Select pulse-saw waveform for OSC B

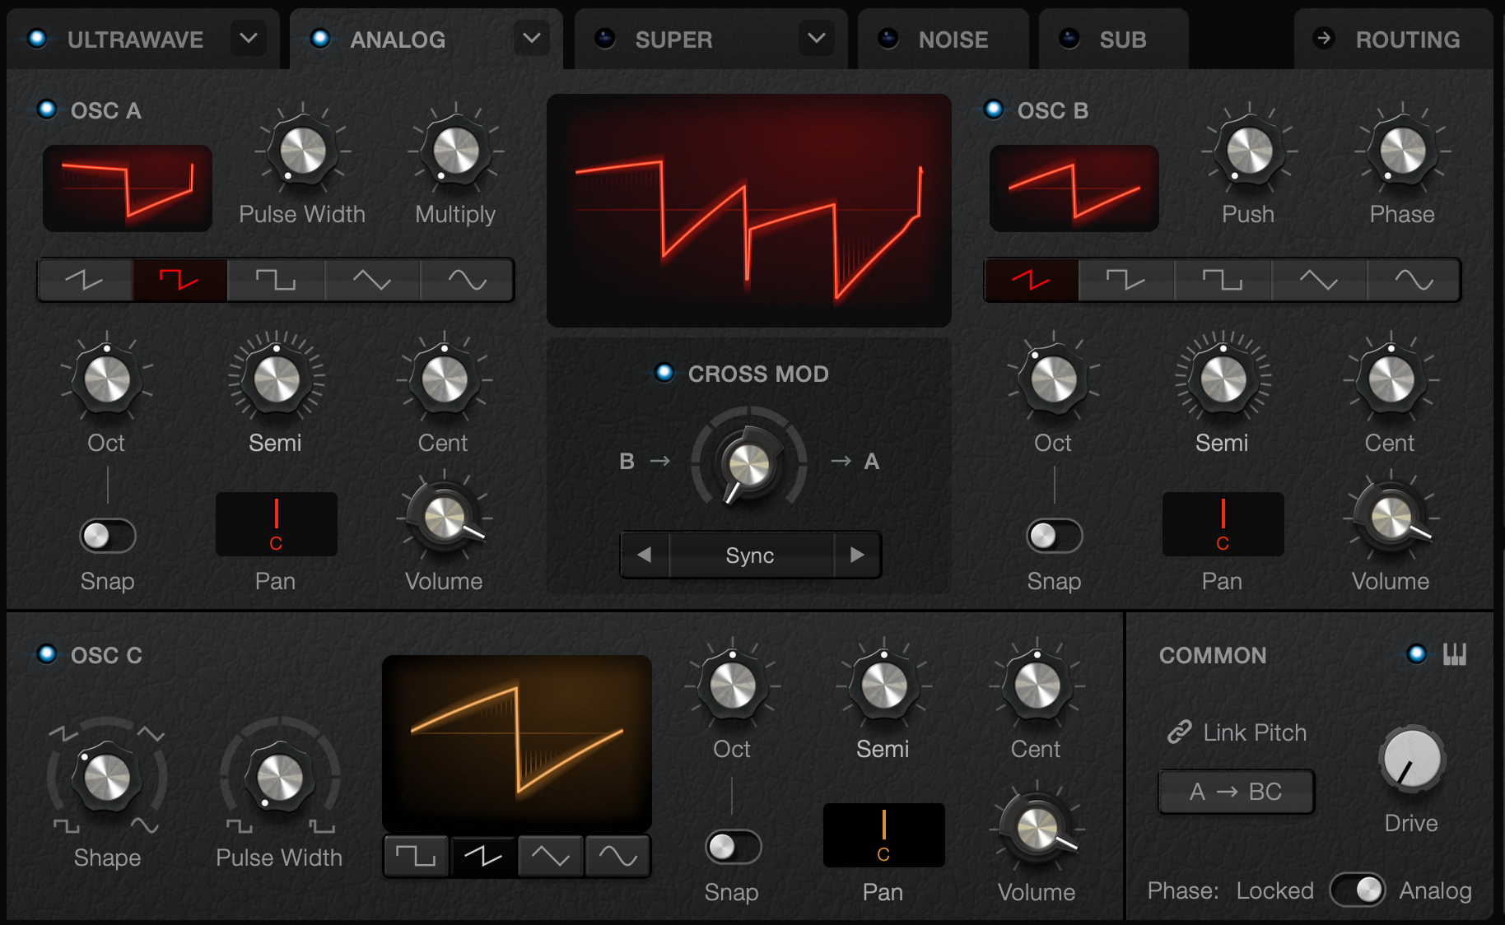pos(1125,280)
